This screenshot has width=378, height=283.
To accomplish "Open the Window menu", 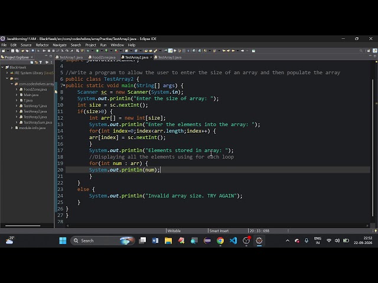I will click(x=117, y=45).
